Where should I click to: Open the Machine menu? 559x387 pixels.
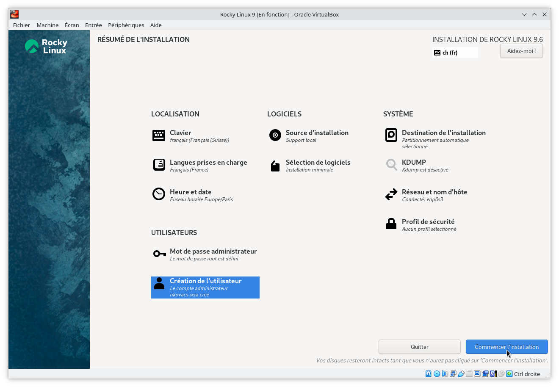pos(47,25)
